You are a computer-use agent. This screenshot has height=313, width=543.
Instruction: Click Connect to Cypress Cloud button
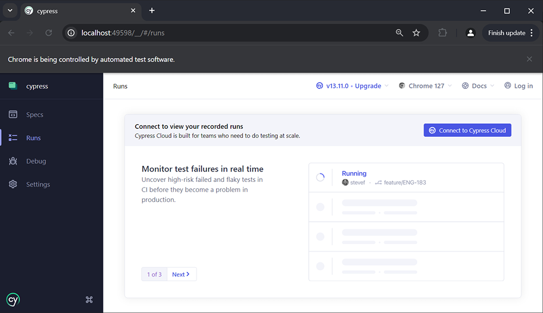click(467, 131)
